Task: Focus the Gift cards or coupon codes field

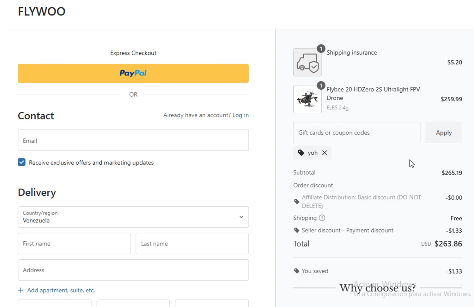Action: (x=356, y=133)
